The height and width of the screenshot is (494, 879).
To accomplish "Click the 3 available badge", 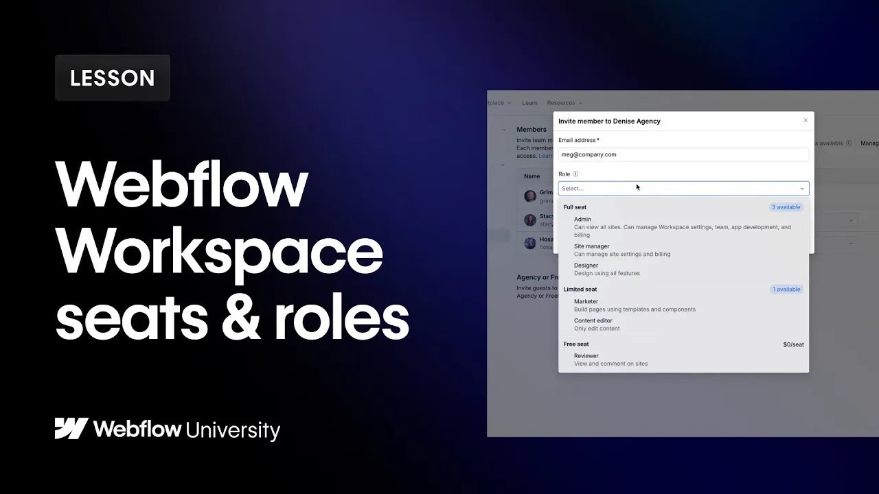I will pos(786,207).
